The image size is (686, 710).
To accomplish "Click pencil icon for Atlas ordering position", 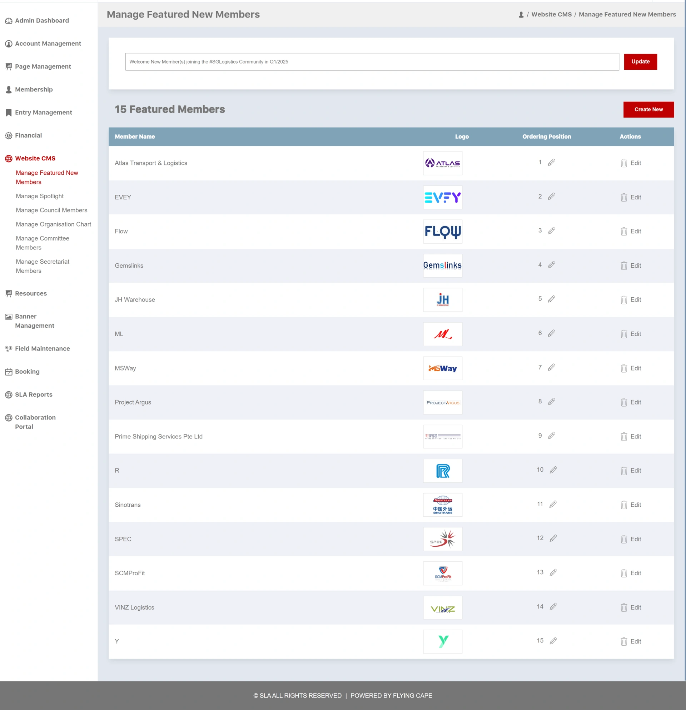I will pyautogui.click(x=551, y=162).
